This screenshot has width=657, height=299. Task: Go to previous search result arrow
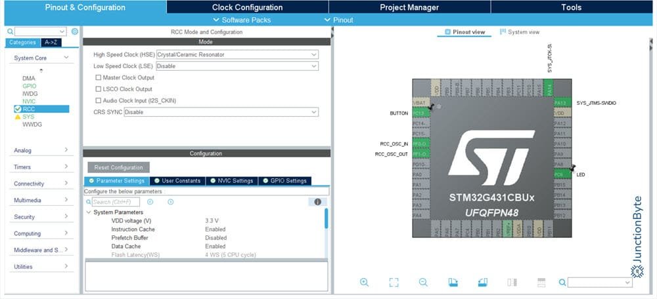(x=150, y=202)
